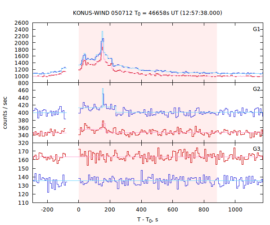This screenshot has width=270, height=225.
Task: Click the 150 y-axis tick label
Action: [23, 169]
